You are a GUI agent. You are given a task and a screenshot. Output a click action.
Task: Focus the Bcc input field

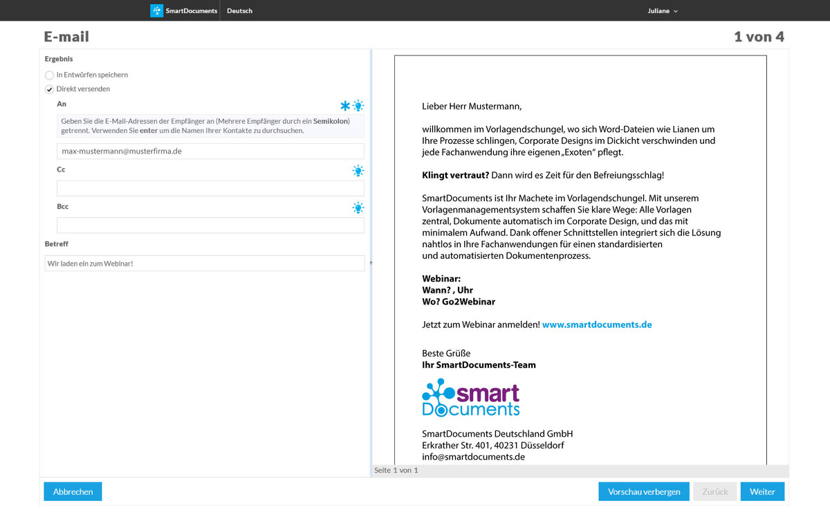point(210,226)
